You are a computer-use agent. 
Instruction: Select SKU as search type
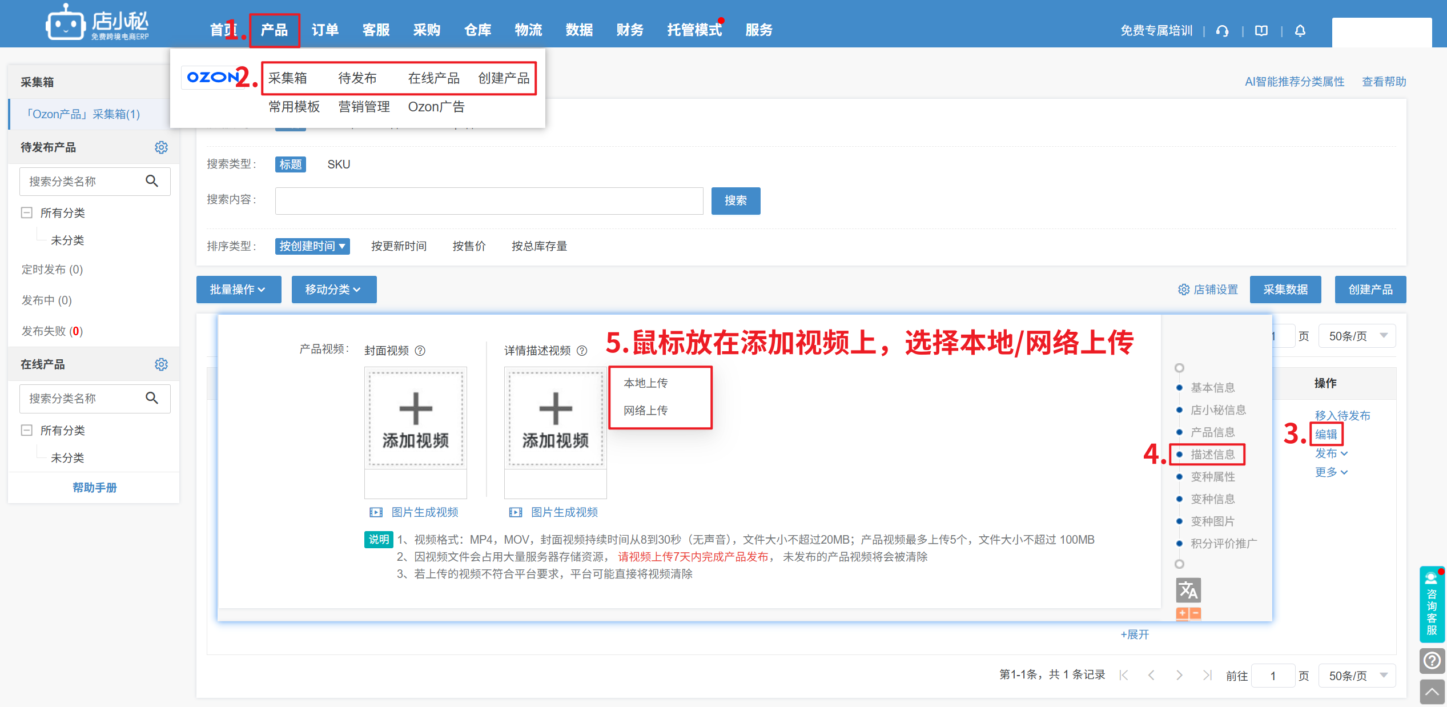(x=339, y=164)
